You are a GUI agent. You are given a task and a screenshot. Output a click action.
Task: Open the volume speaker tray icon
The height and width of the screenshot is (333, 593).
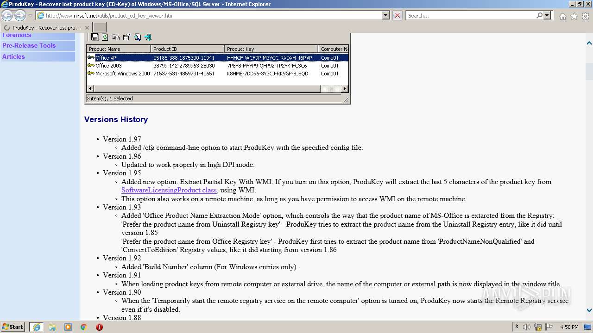click(x=527, y=327)
